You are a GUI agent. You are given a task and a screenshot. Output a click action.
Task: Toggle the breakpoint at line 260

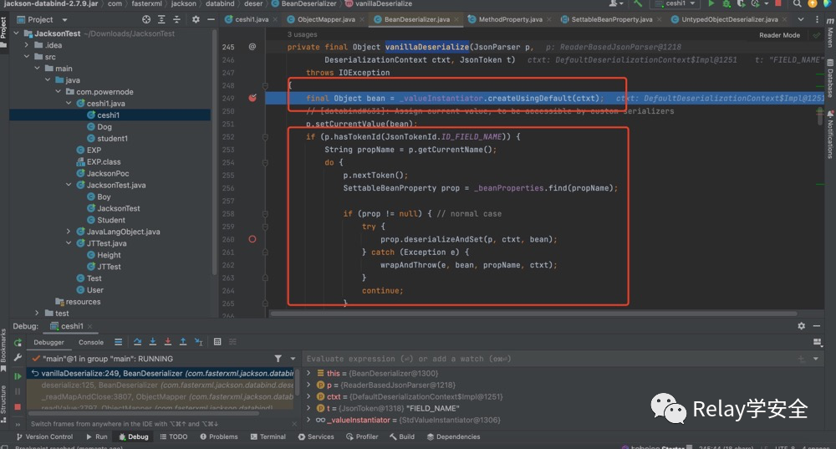[252, 239]
